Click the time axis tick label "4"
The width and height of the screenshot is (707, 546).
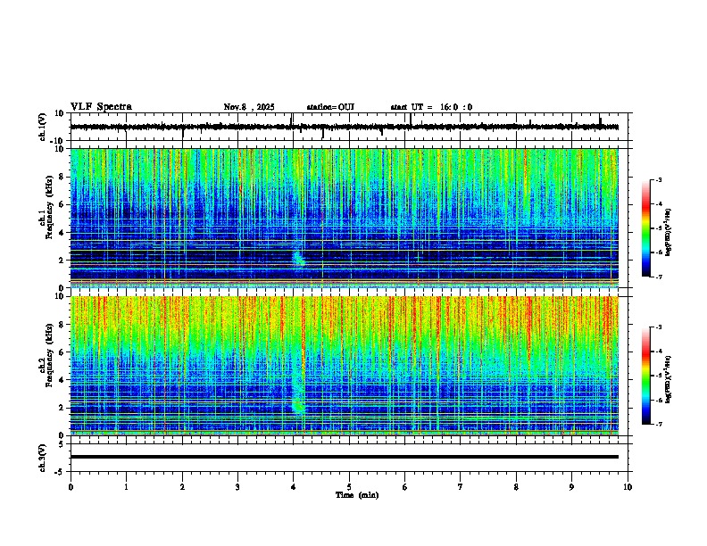(294, 487)
